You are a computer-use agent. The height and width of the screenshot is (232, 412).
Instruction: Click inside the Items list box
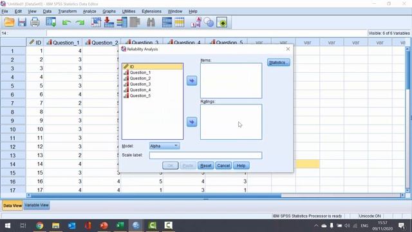(x=231, y=81)
